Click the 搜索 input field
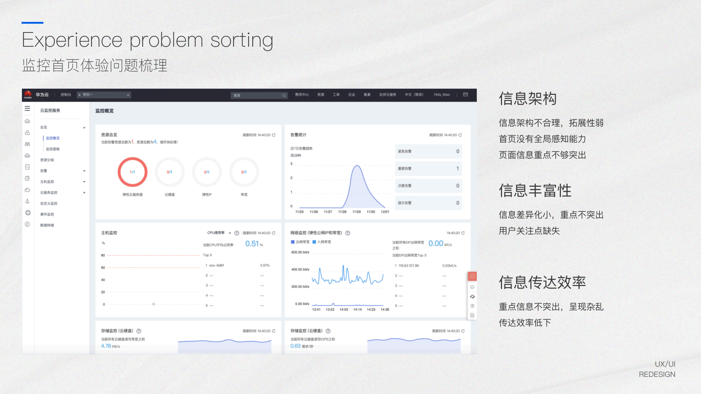701x394 pixels. [x=256, y=96]
